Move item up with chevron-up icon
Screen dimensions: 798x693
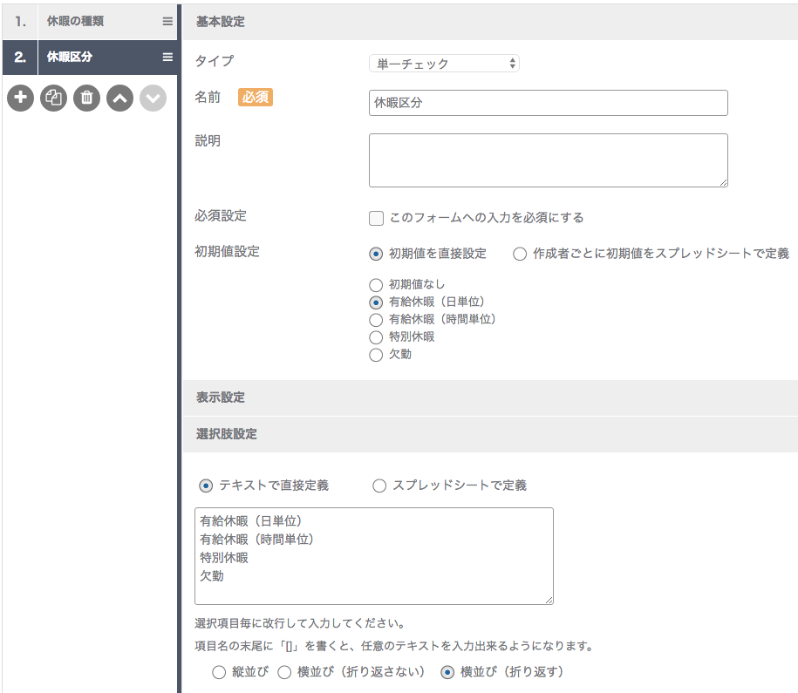tap(120, 98)
